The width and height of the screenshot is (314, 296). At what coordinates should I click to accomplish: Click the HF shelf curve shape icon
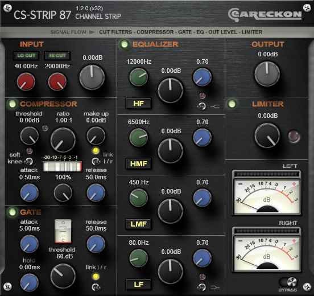pos(215,106)
